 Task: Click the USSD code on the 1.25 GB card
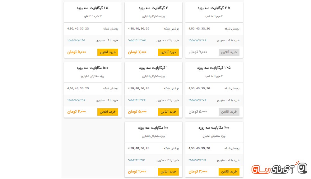click(x=197, y=100)
